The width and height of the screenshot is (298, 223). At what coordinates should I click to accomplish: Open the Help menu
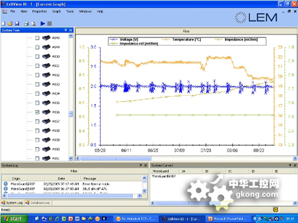[x=100, y=11]
